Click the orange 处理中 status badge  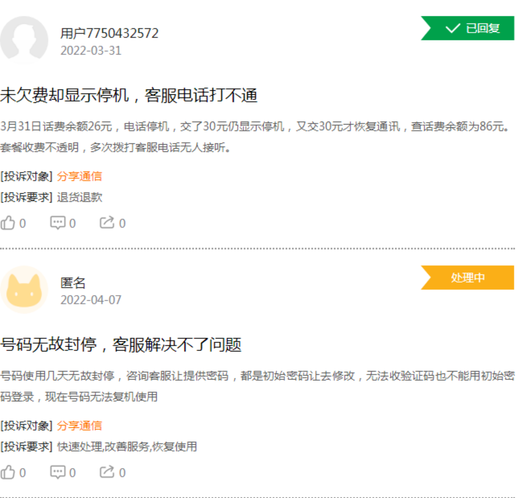pyautogui.click(x=468, y=278)
